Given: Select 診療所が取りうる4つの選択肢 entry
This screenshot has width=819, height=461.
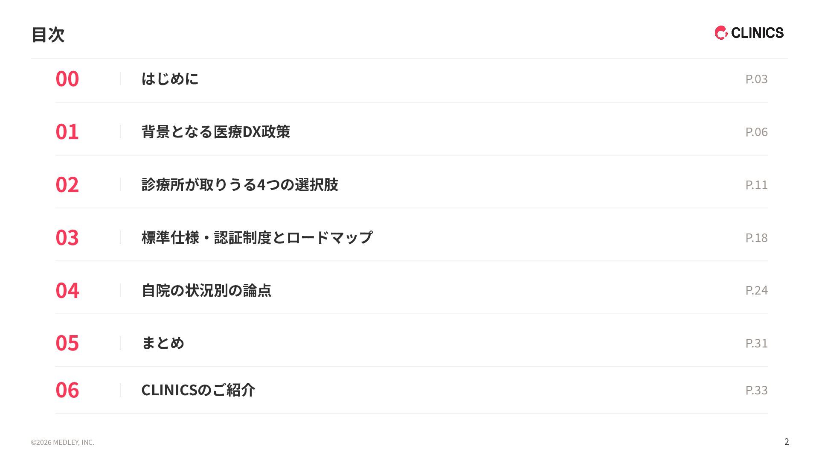Looking at the screenshot, I should point(240,184).
